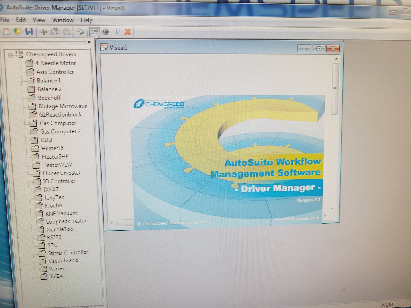Select the SDU driver
The width and height of the screenshot is (411, 308).
point(53,245)
